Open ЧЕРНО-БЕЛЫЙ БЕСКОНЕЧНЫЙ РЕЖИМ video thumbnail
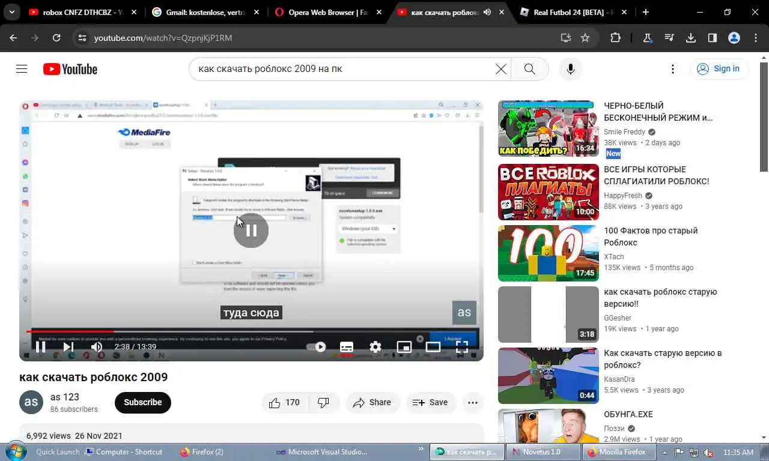769x461 pixels. (x=549, y=128)
